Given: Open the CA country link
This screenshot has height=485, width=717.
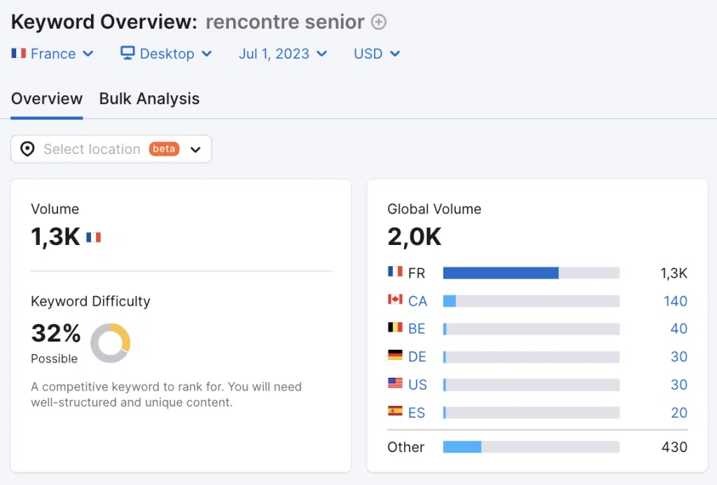Looking at the screenshot, I should click(417, 301).
